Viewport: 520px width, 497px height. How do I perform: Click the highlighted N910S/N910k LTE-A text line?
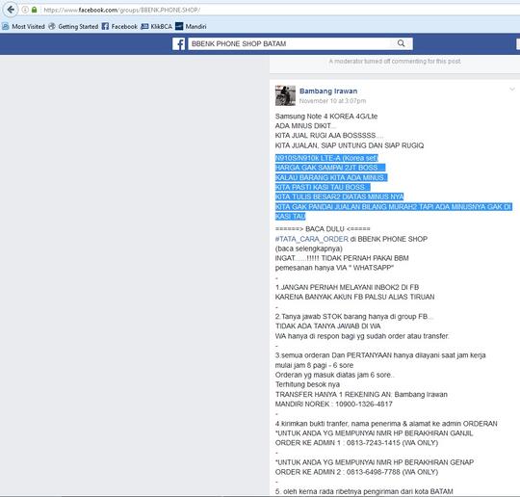(326, 158)
